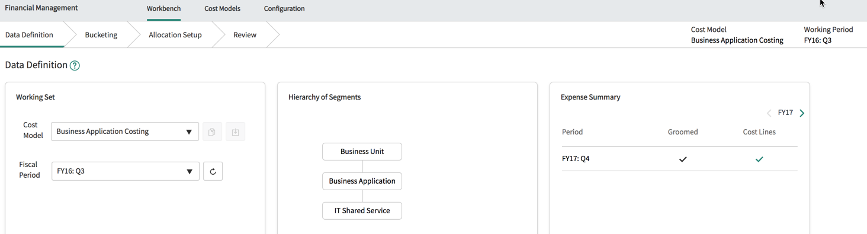Viewport: 867px width, 234px height.
Task: Select the IT Shared Service segment
Action: [362, 211]
